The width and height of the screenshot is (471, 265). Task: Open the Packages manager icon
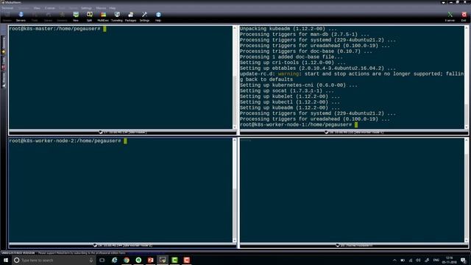131,17
